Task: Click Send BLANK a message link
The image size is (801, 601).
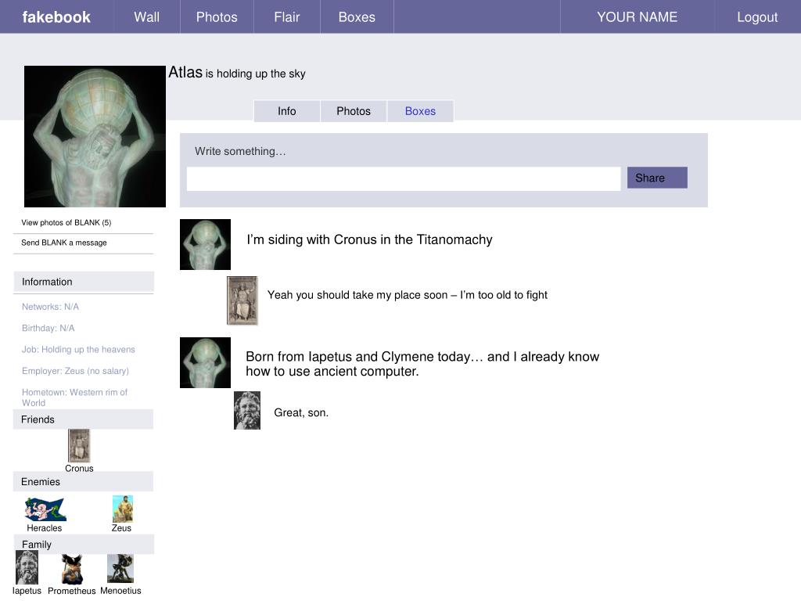Action: [64, 243]
